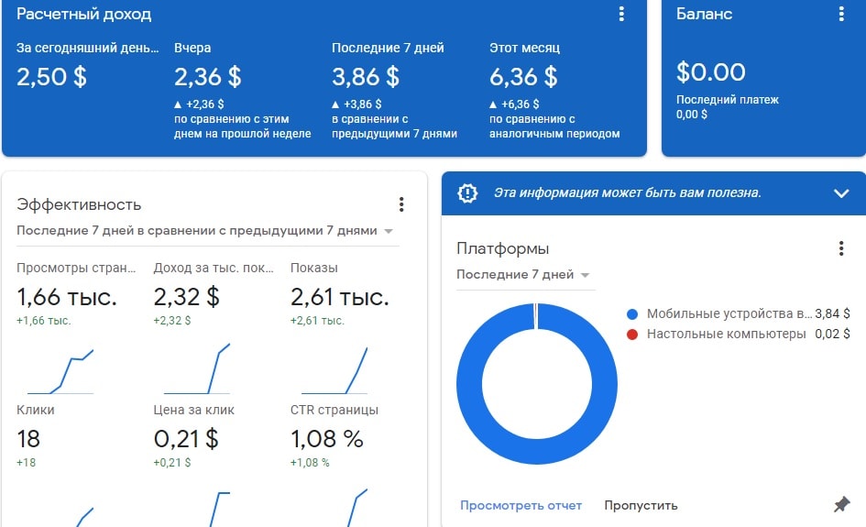Click this month's revenue '6,36 $'
866x527 pixels.
[x=523, y=77]
